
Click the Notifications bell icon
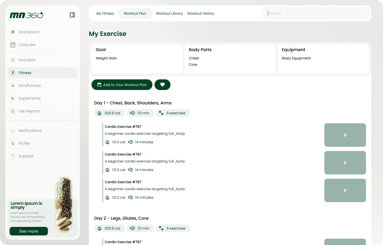pyautogui.click(x=13, y=130)
